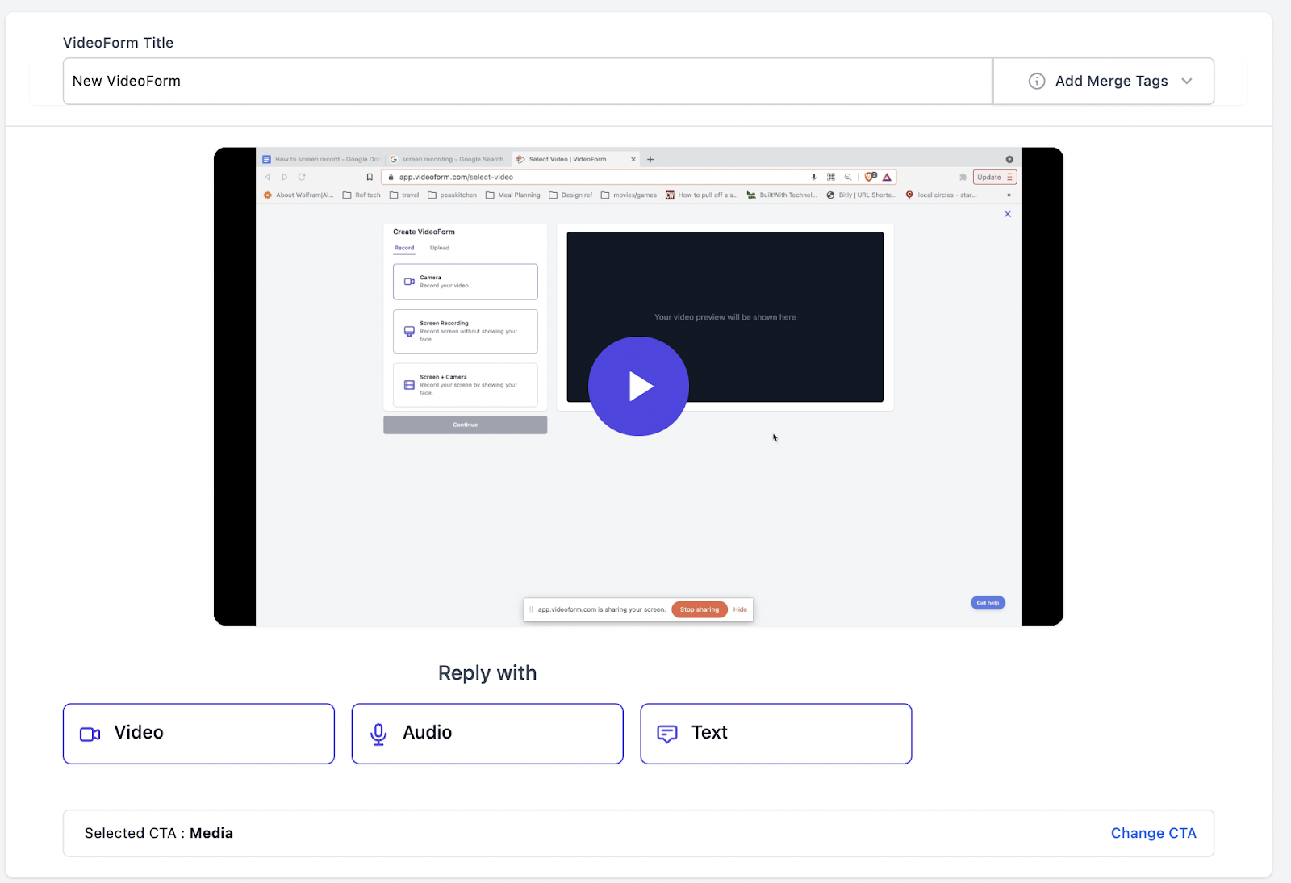Click the VideoForm Title input field
The height and width of the screenshot is (883, 1291).
pos(528,81)
